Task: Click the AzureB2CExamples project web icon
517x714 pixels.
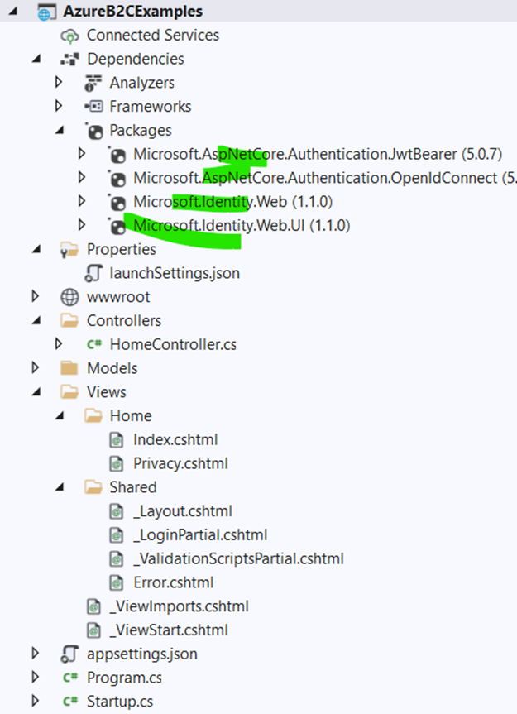Action: coord(47,12)
